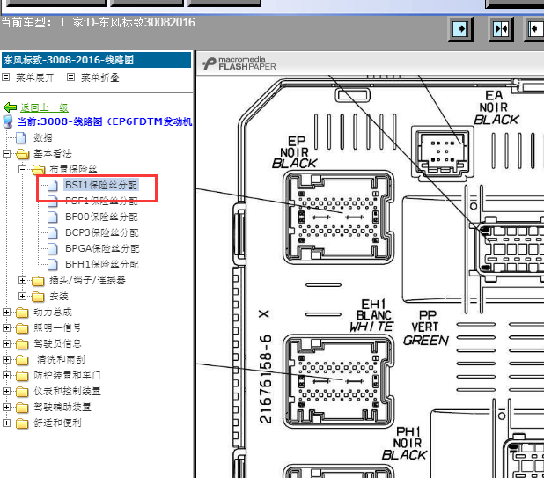544x478 pixels.
Task: Click the Macromedia FlashPaper logo
Action: click(x=239, y=63)
